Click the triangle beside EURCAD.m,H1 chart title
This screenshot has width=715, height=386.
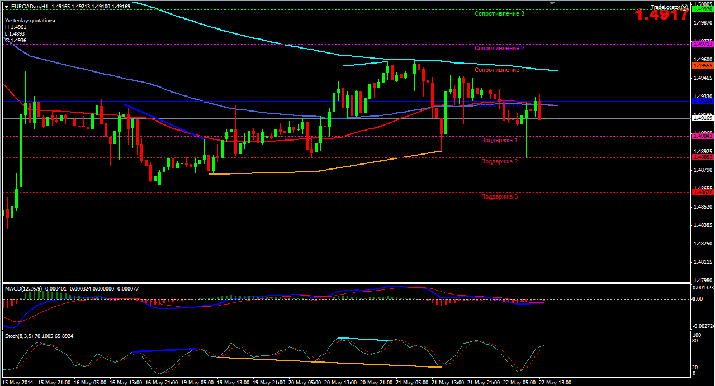tap(7, 6)
